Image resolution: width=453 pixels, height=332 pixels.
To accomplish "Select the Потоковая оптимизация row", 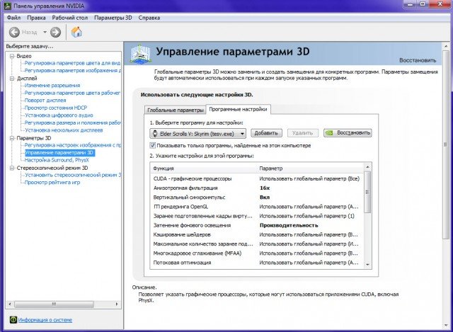I will click(256, 263).
